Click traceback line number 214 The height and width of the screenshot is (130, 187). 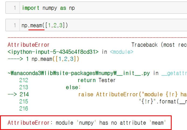coord(24,94)
